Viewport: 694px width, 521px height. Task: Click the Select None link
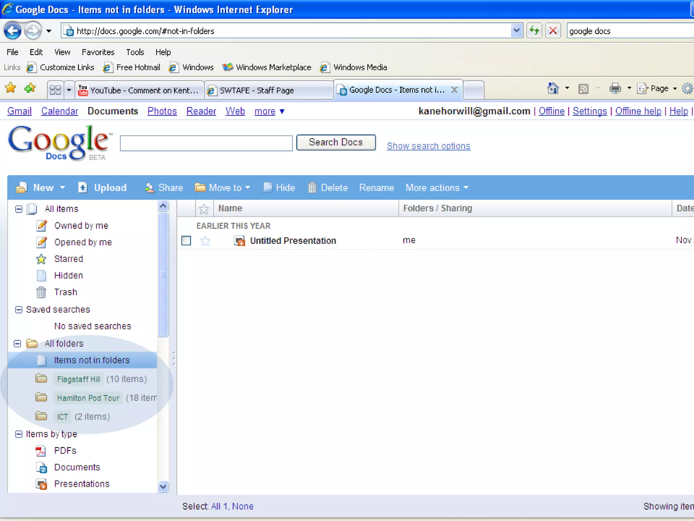tap(243, 506)
